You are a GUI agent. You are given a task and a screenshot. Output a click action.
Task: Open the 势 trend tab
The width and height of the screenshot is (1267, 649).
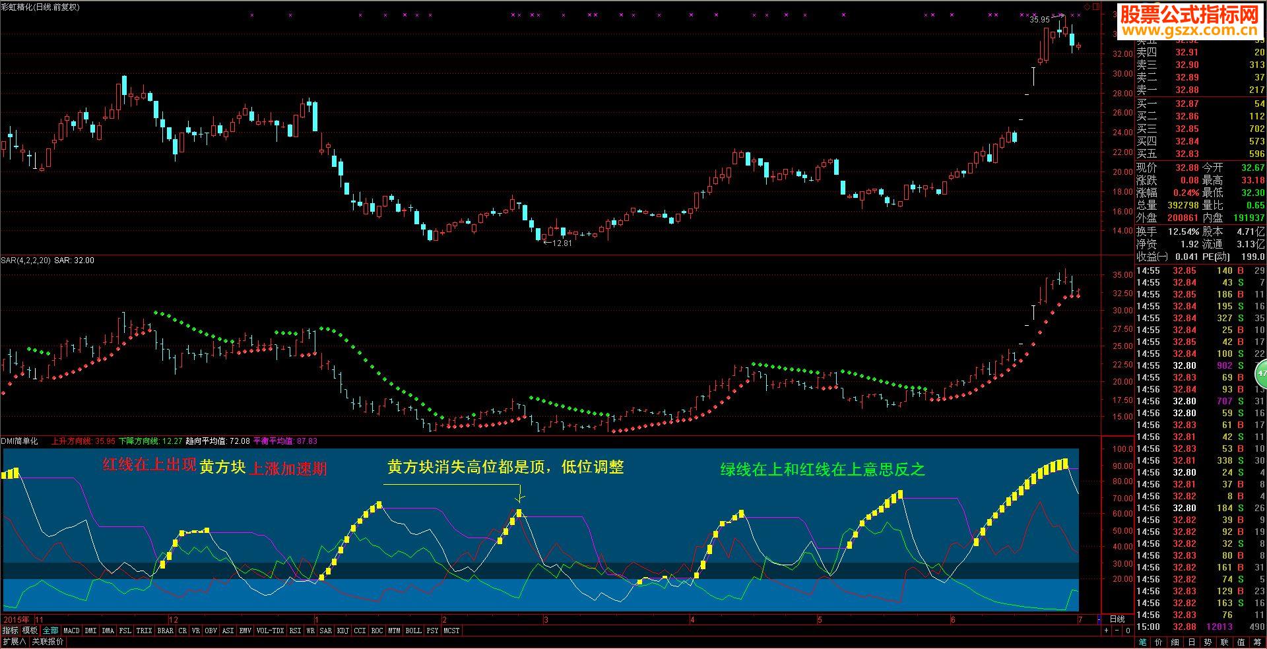pos(1208,642)
